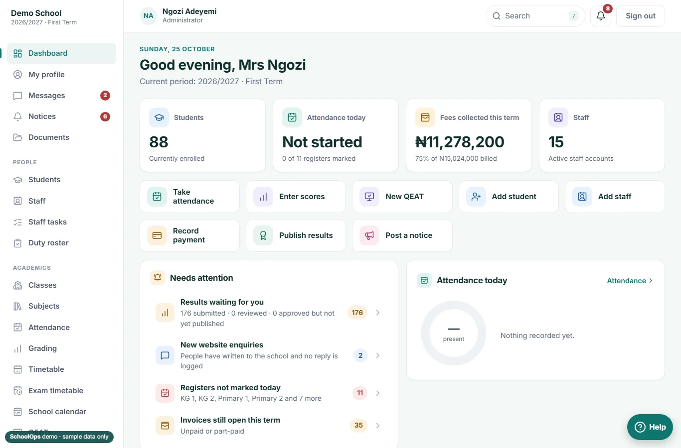The width and height of the screenshot is (681, 448).
Task: Open Subjects in the sidebar
Action: point(61,306)
